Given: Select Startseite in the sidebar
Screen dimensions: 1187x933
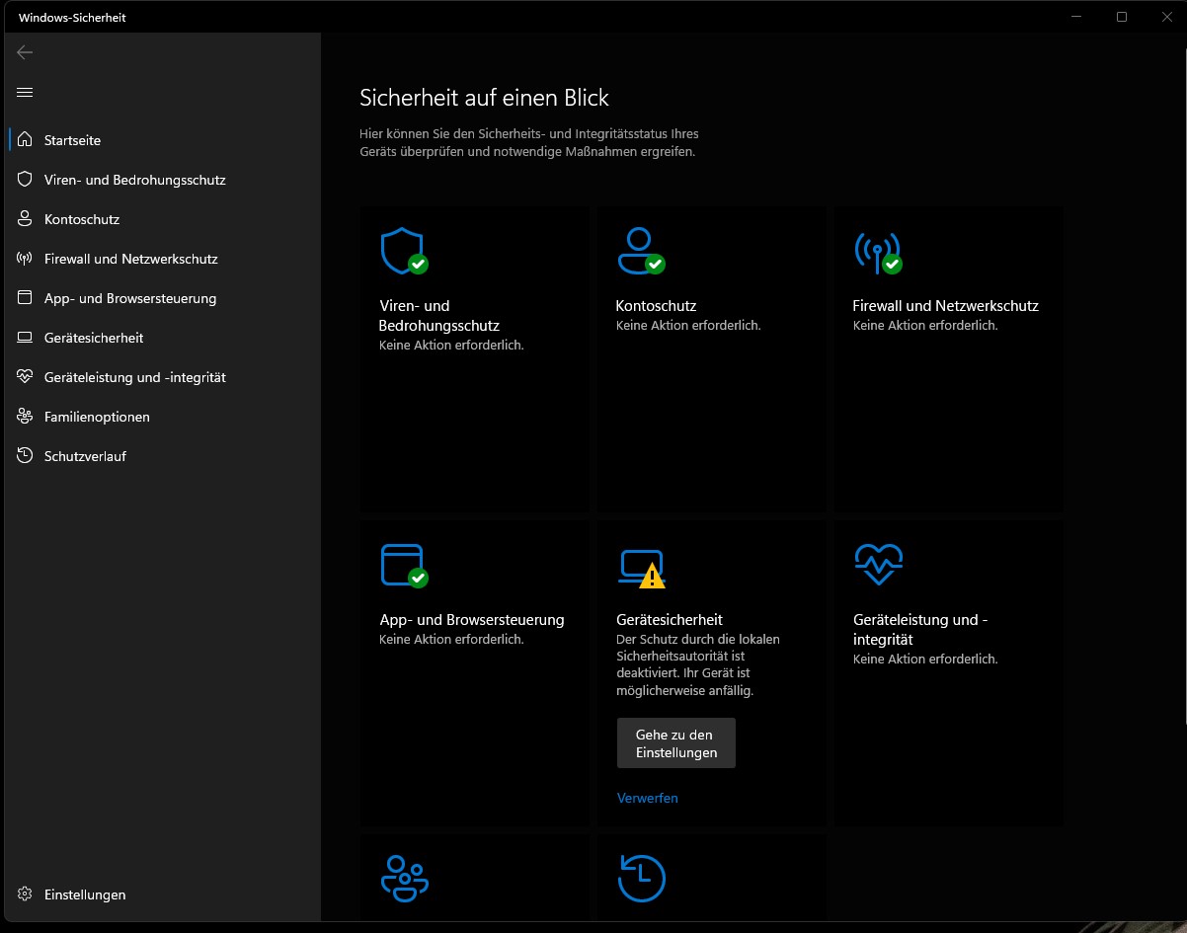Looking at the screenshot, I should (x=163, y=140).
